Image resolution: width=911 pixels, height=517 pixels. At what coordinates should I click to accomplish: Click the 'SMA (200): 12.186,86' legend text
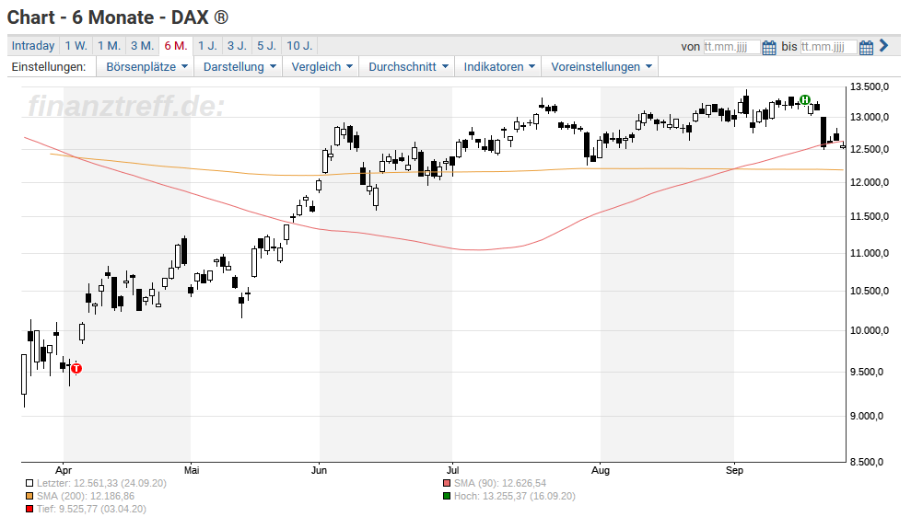(x=86, y=496)
